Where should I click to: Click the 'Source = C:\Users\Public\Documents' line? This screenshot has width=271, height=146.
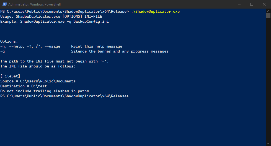[38, 81]
